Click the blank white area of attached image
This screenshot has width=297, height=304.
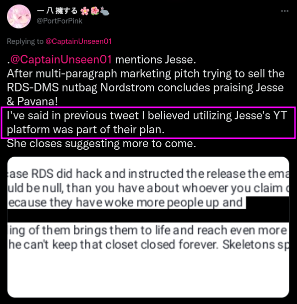point(148,275)
